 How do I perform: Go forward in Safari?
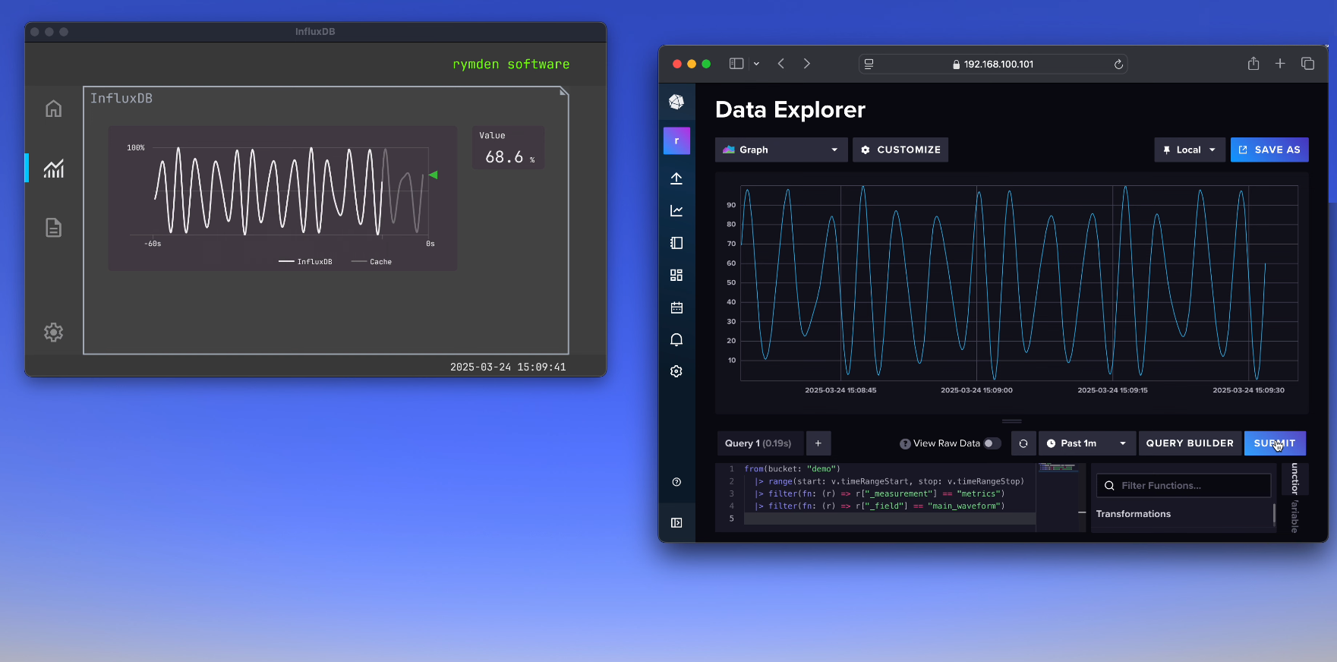tap(806, 64)
